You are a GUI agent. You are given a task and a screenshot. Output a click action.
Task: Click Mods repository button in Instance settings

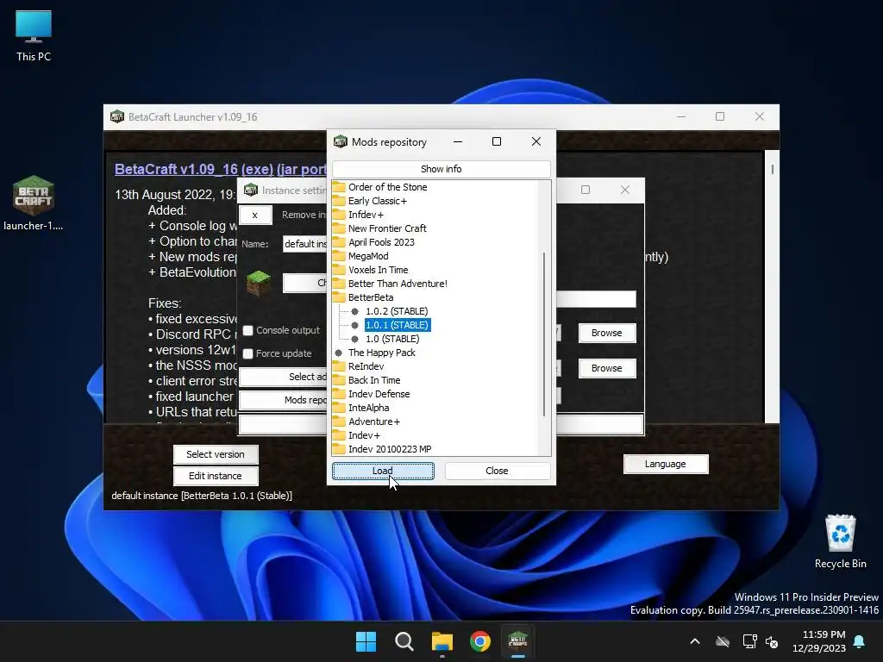[x=283, y=400]
